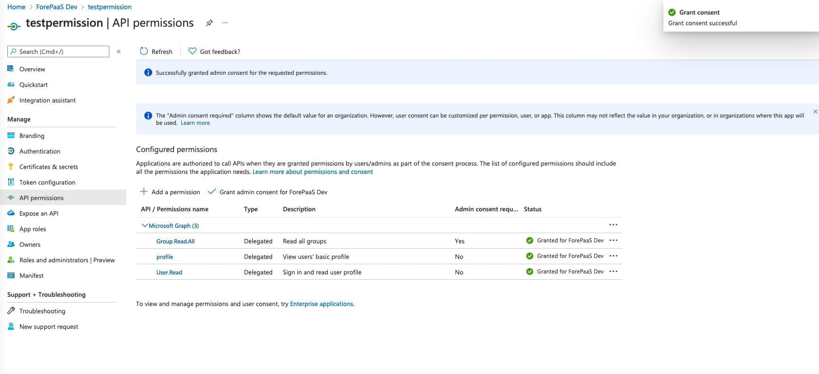Screen dimensions: 819x374
Task: Click the Status column header
Action: (533, 209)
